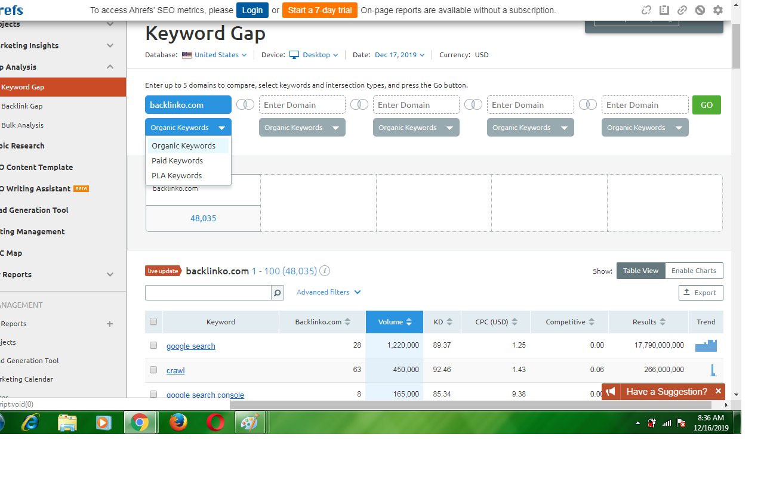Sort by the KD column
The image size is (764, 477).
[443, 322]
